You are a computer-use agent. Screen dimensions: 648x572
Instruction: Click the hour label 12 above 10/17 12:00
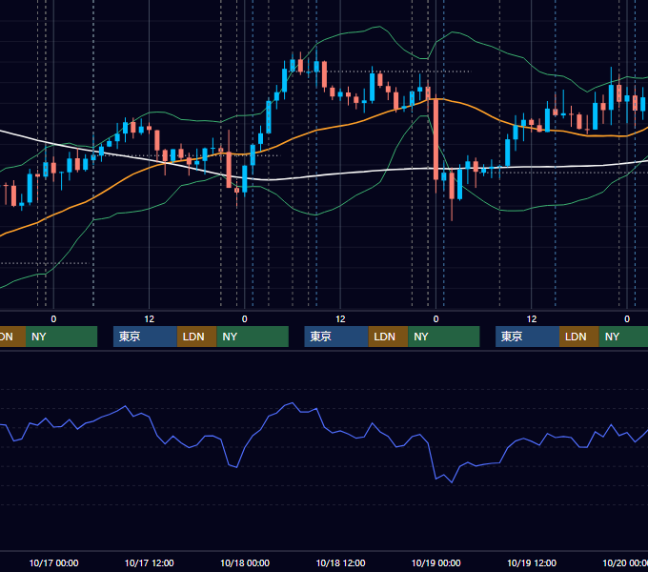[150, 319]
